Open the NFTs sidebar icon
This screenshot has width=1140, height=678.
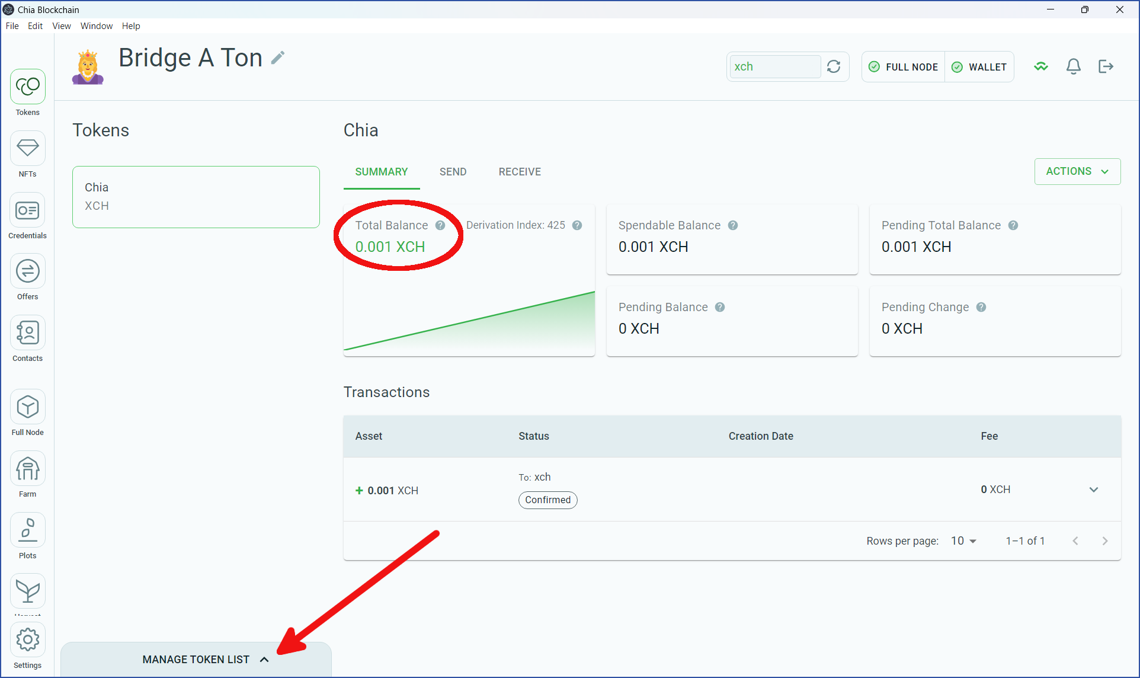27,149
